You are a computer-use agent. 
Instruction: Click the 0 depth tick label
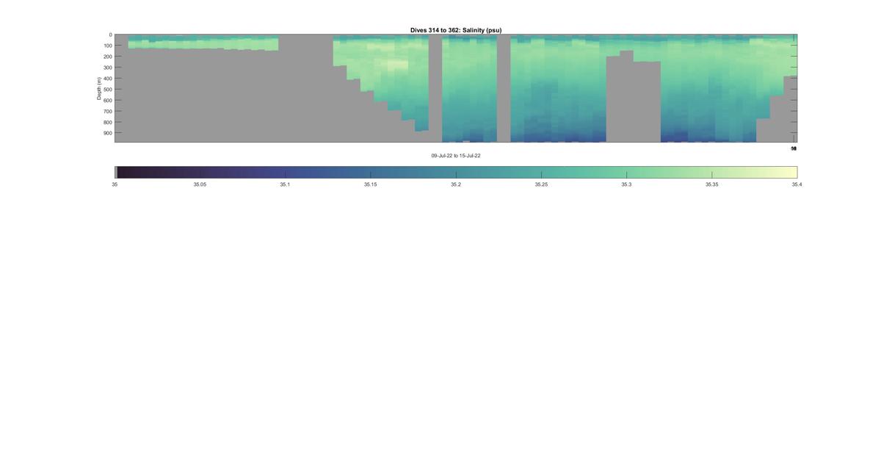(111, 35)
